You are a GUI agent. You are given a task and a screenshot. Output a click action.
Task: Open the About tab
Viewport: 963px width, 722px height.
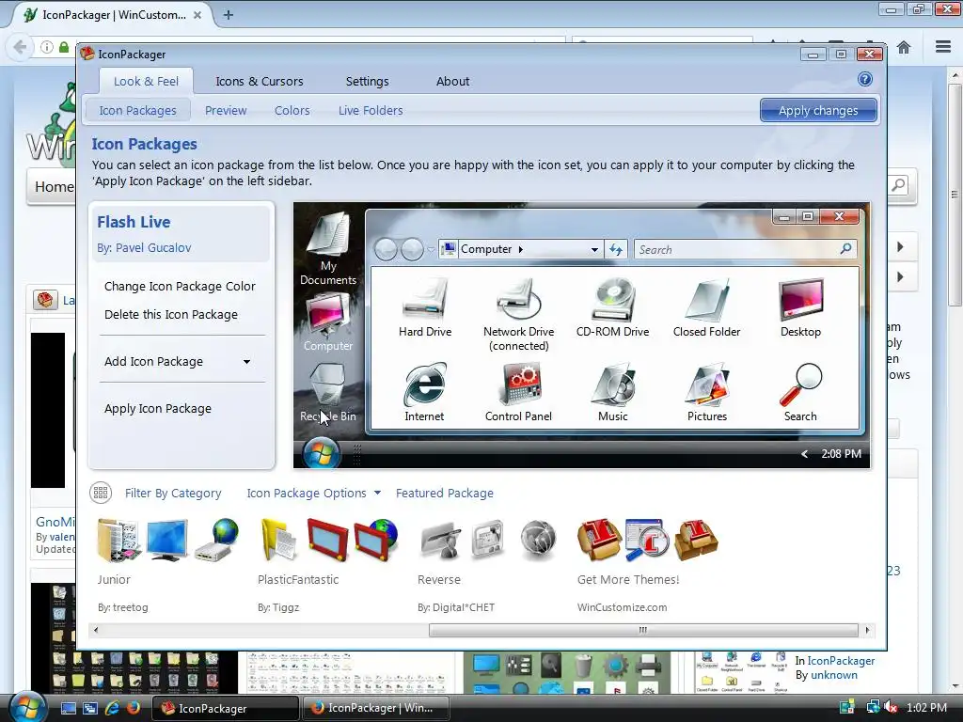452,81
